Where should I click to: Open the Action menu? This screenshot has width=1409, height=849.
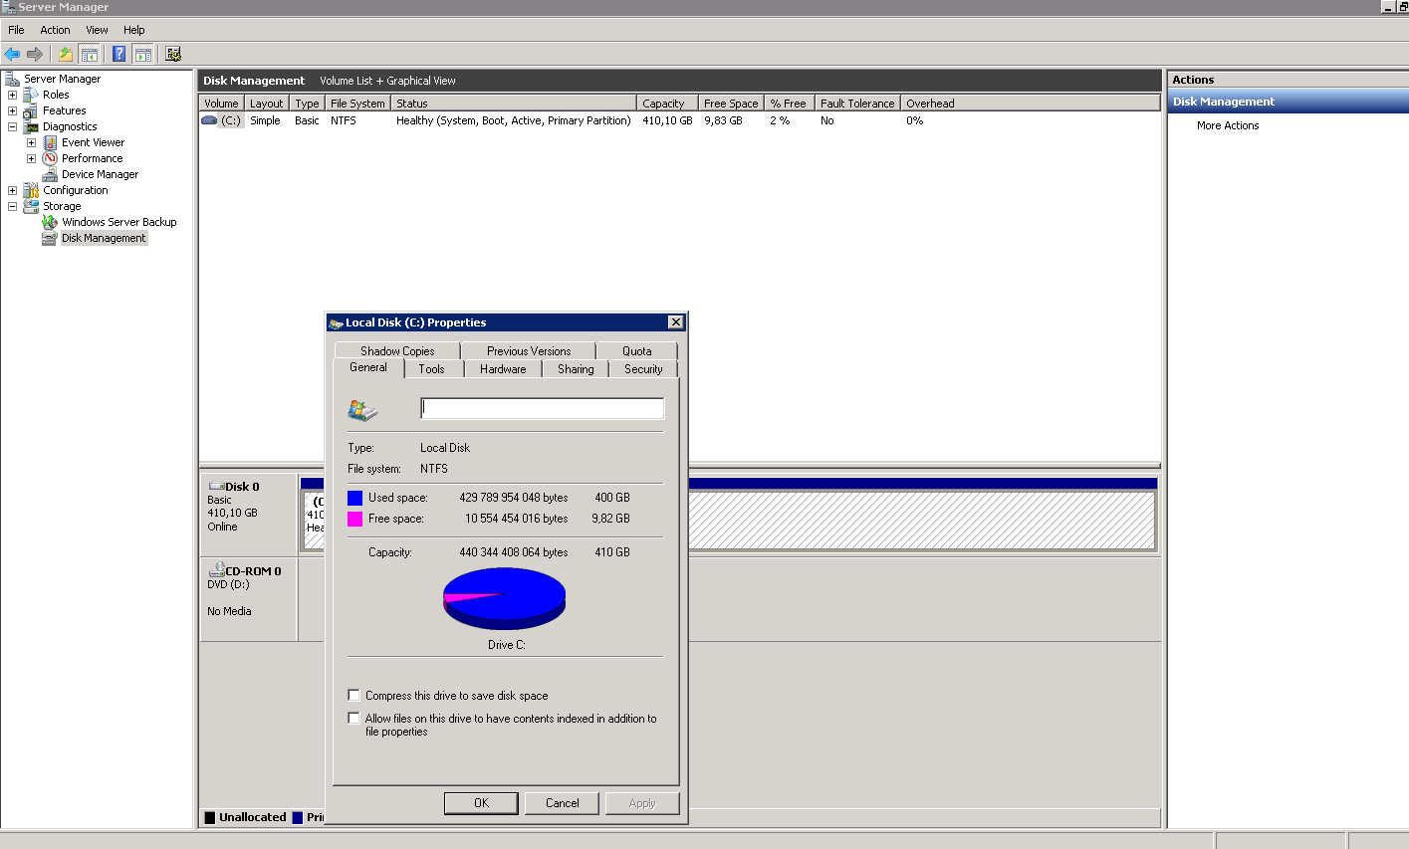point(55,30)
